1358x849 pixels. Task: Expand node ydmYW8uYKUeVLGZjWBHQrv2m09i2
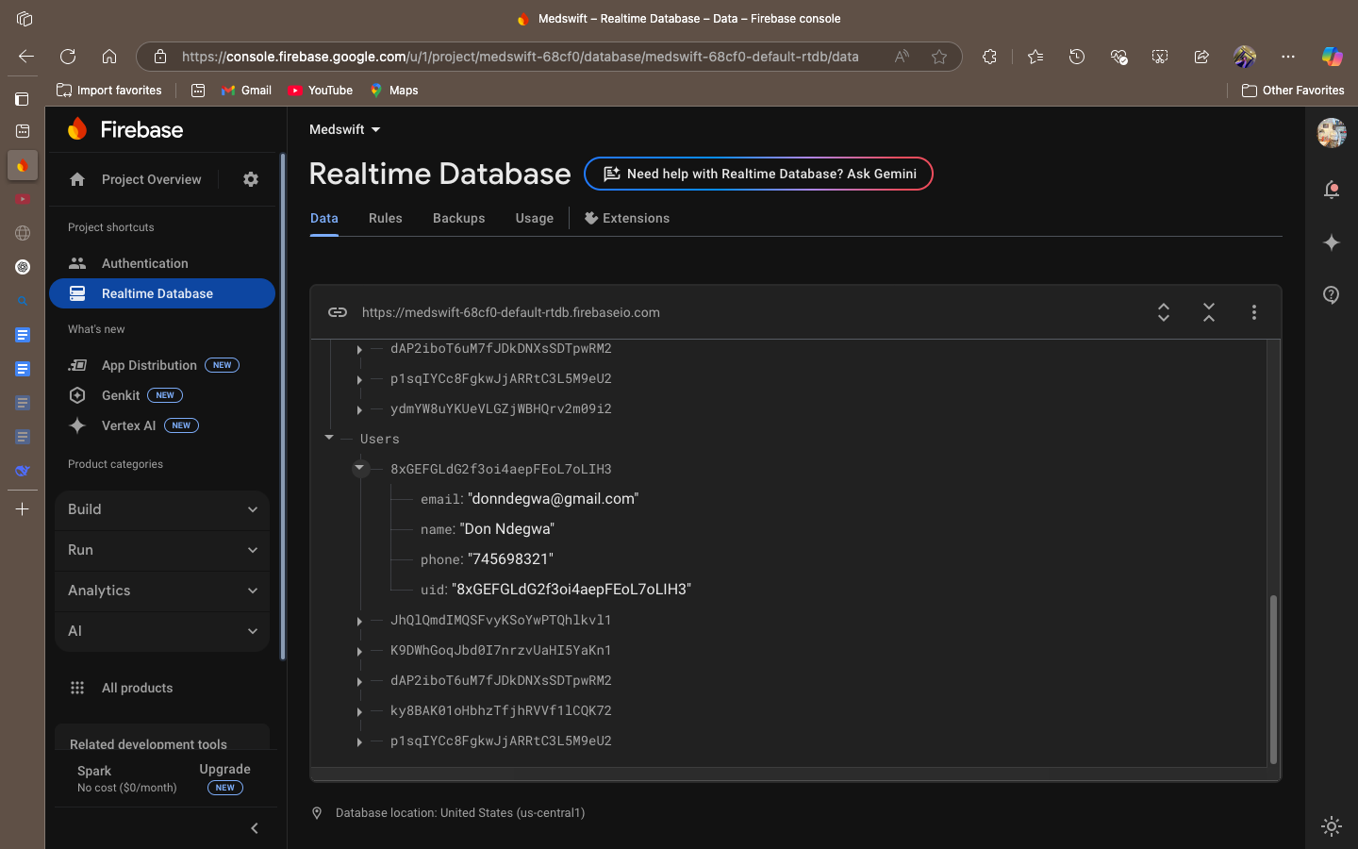[x=359, y=409]
